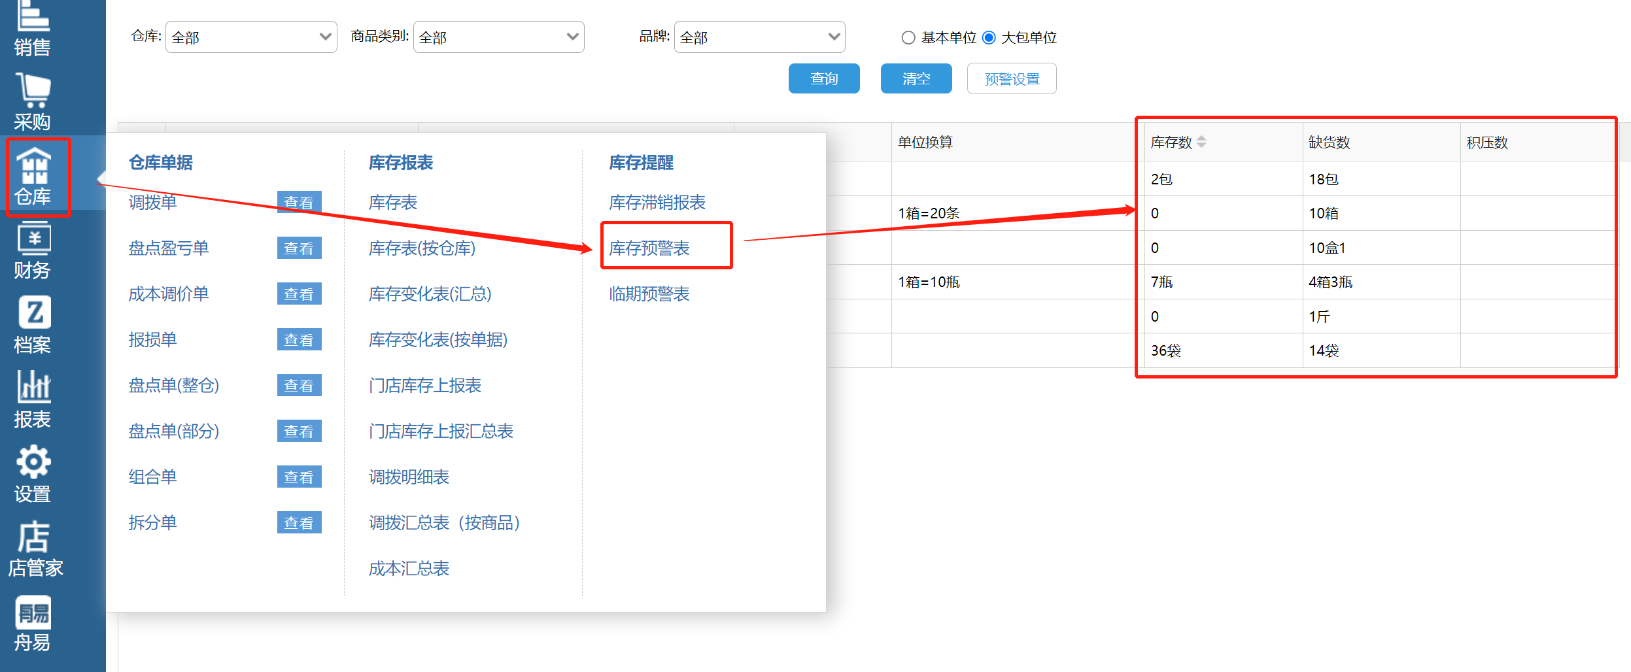Click the 查询 query button
The image size is (1631, 672).
[824, 78]
